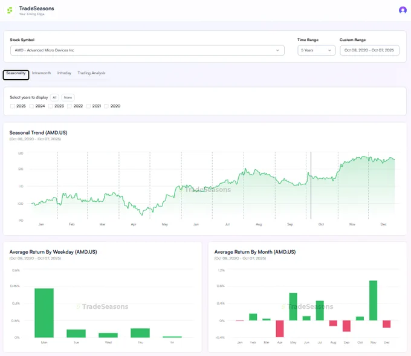This screenshot has height=356, width=411.
Task: Click the Monday bar in weekday chart
Action: 44,312
